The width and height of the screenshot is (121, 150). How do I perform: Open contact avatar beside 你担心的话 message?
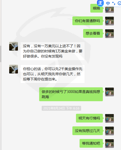tap(14, 69)
